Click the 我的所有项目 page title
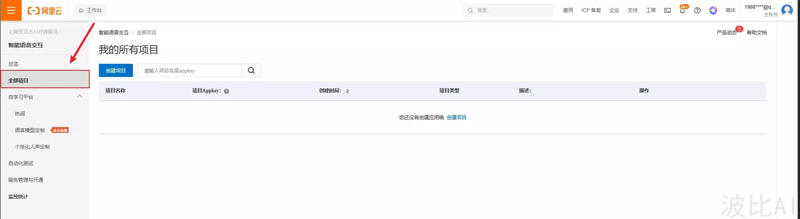This screenshot has width=800, height=219. 128,50
